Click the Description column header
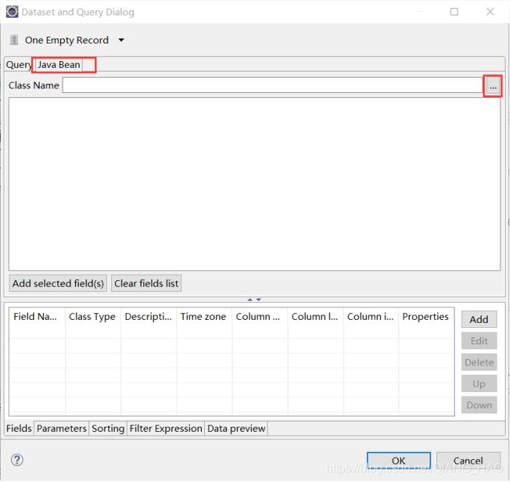This screenshot has height=482, width=510. pyautogui.click(x=149, y=316)
